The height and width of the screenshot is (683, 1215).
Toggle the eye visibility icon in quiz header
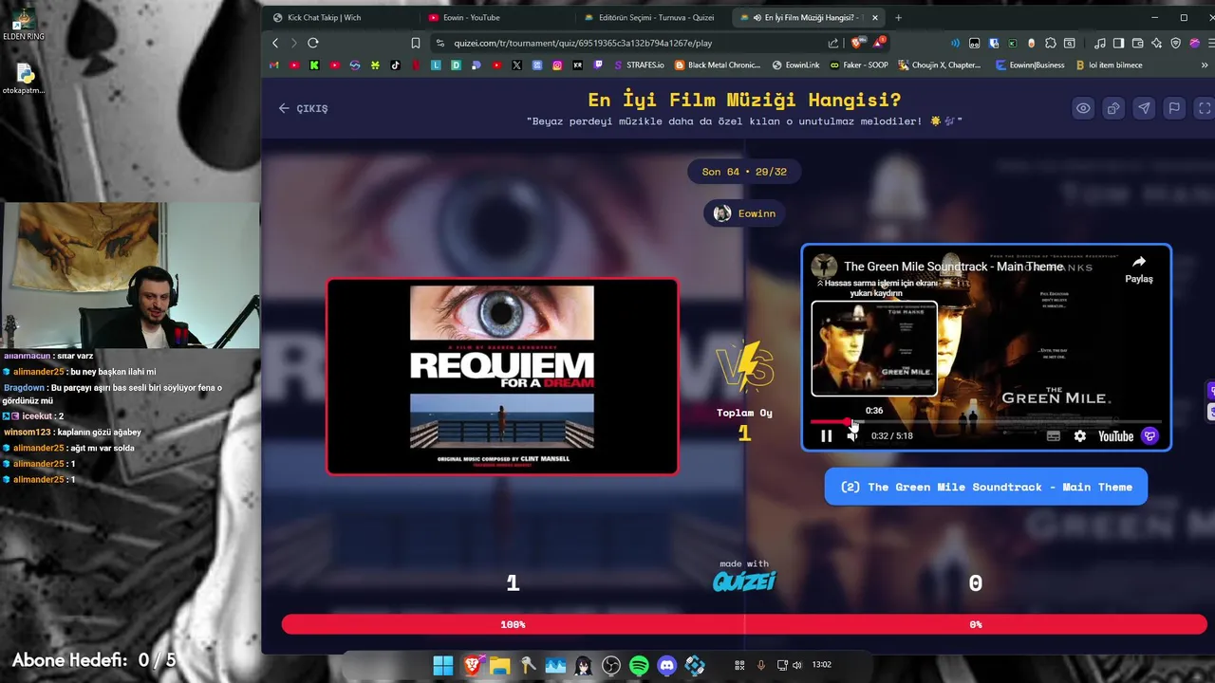[x=1083, y=108]
